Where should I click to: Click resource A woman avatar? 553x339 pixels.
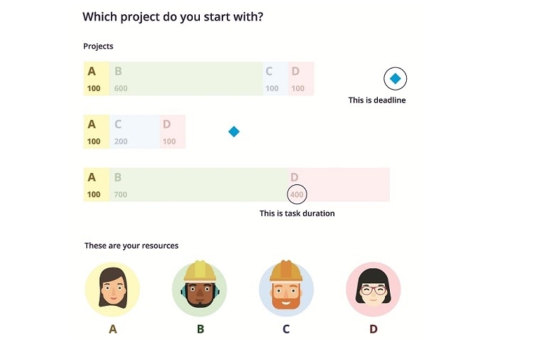tap(112, 290)
